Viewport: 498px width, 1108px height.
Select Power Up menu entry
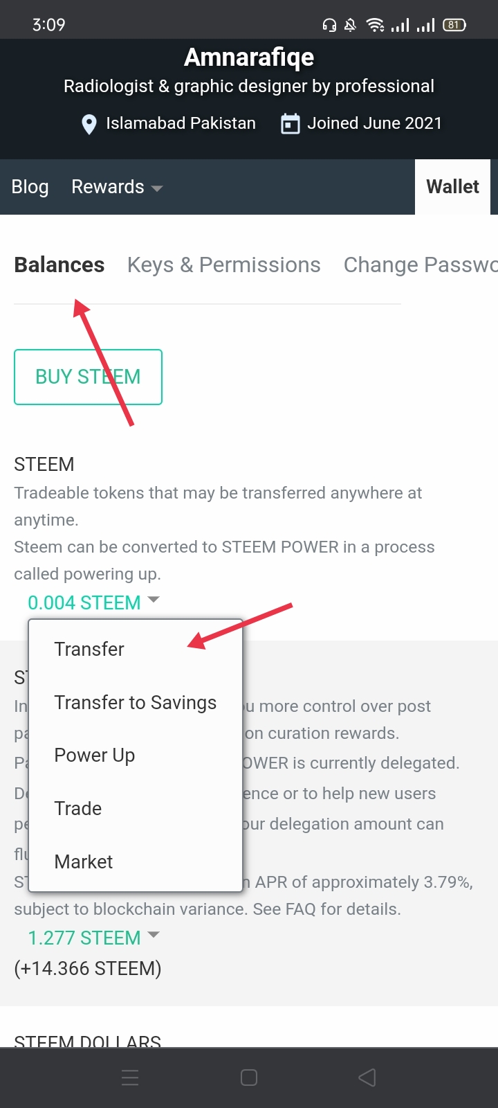tap(94, 755)
